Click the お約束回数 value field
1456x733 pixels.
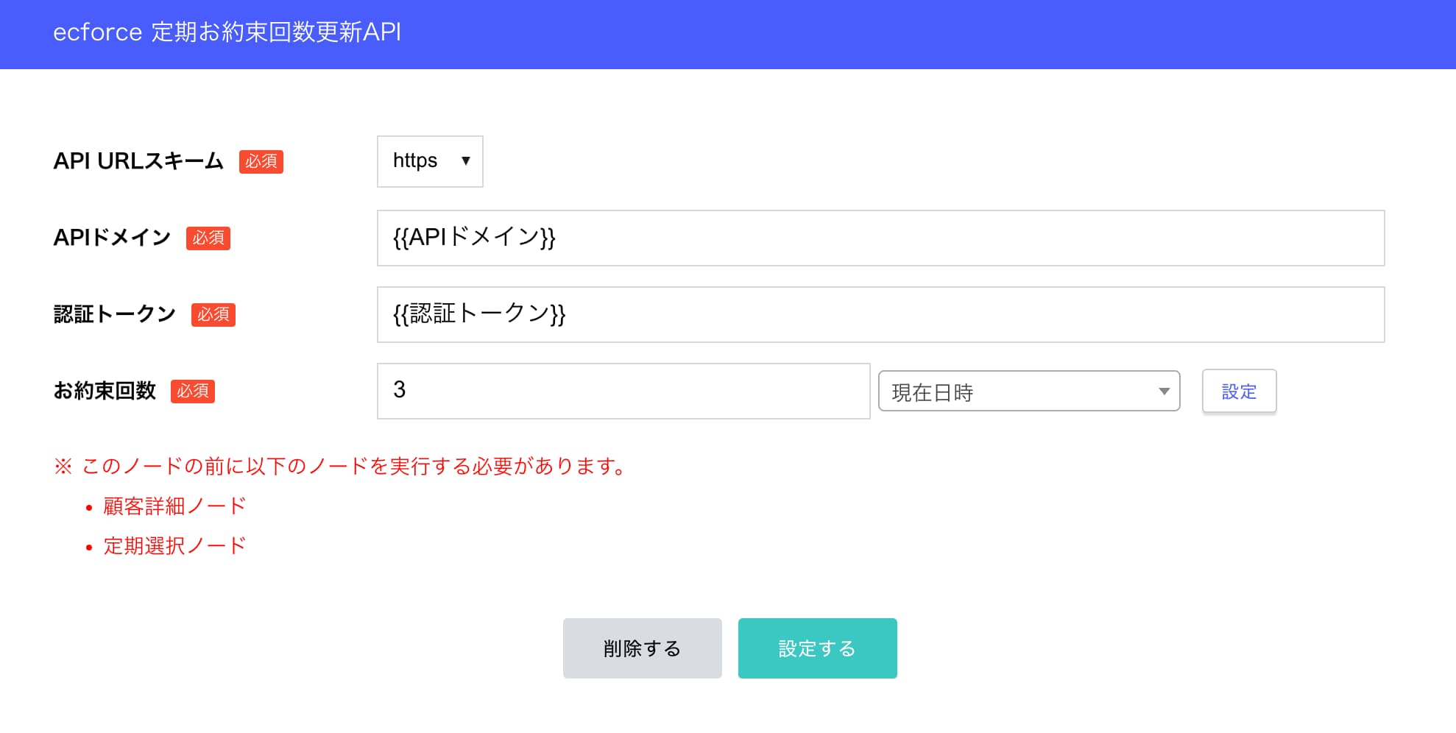pos(623,391)
